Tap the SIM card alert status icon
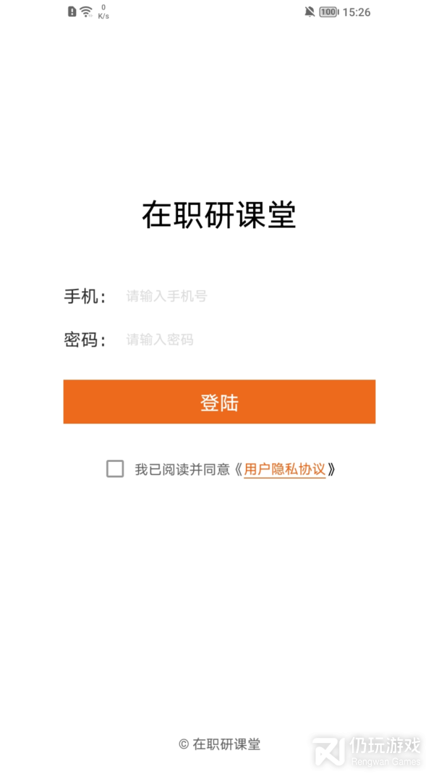The height and width of the screenshot is (782, 439). tap(72, 12)
